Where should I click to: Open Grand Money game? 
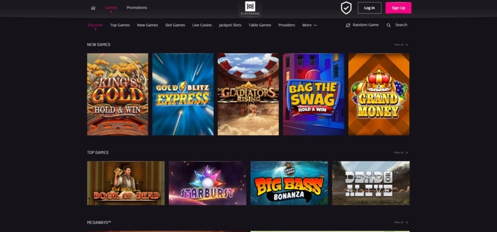pyautogui.click(x=379, y=94)
